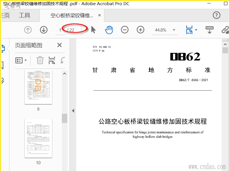Image resolution: width=230 pixels, height=172 pixels.
Task: Click the page number input field
Action: [x=60, y=30]
